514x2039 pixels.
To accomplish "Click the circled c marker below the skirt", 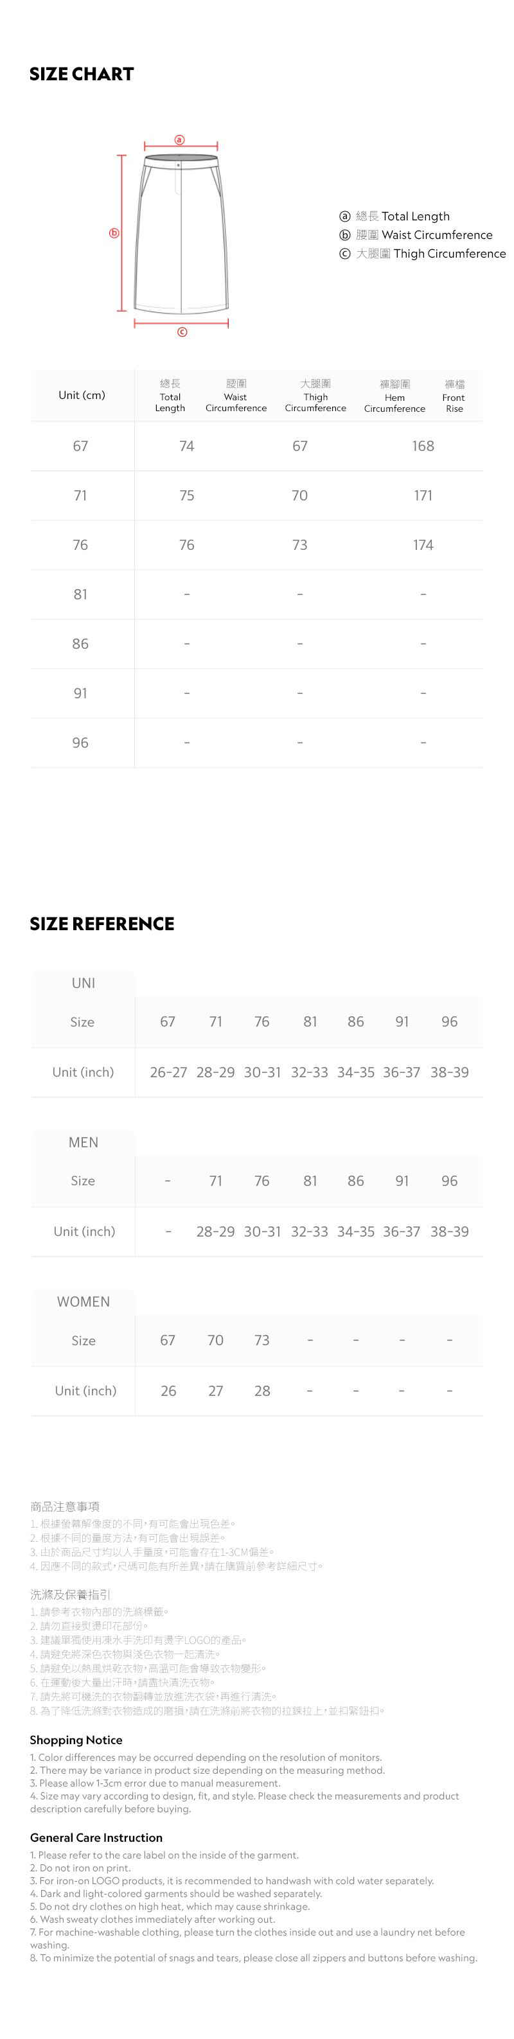I will [x=182, y=331].
